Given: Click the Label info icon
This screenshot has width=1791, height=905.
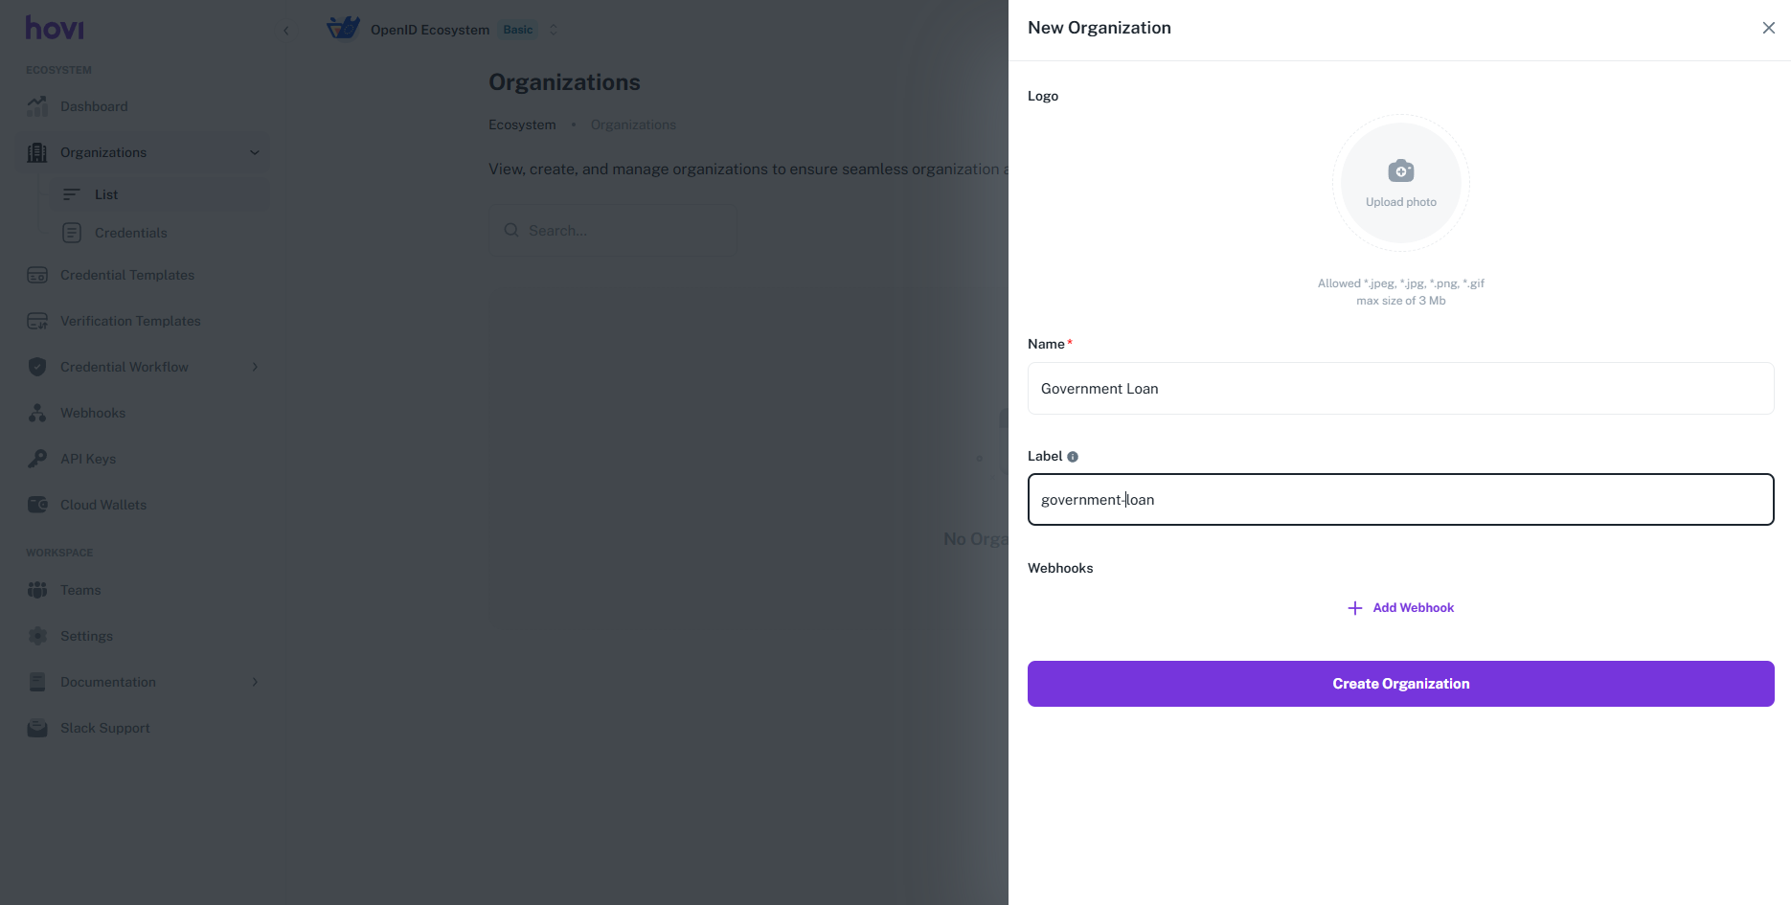Looking at the screenshot, I should click(x=1073, y=457).
